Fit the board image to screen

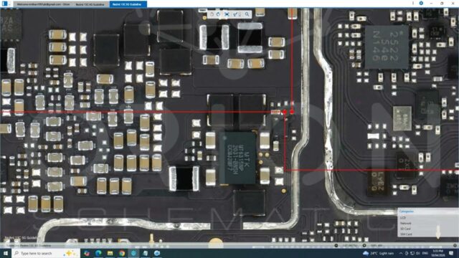click(227, 14)
